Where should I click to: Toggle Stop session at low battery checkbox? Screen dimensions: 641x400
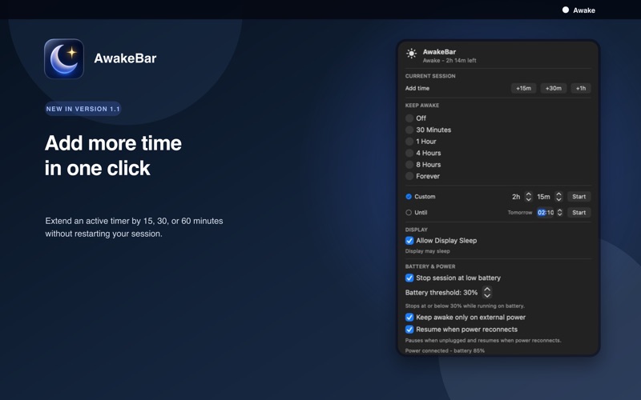pyautogui.click(x=409, y=278)
